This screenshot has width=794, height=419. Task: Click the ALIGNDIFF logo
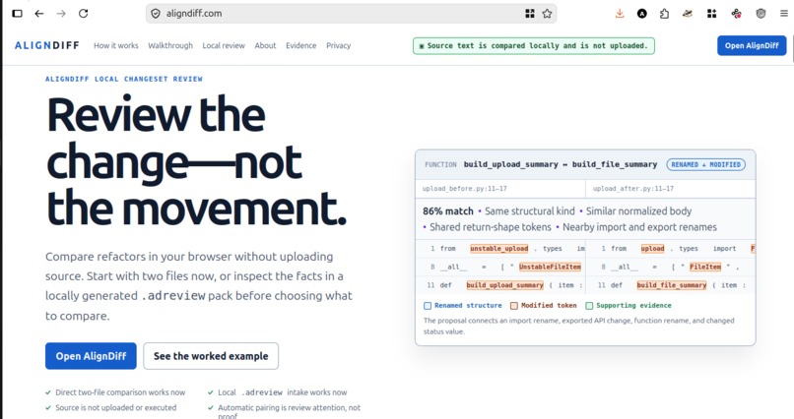click(47, 45)
